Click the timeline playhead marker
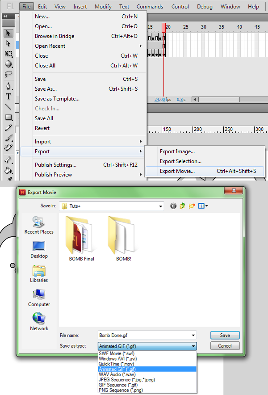The height and width of the screenshot is (395, 268). pyautogui.click(x=164, y=27)
